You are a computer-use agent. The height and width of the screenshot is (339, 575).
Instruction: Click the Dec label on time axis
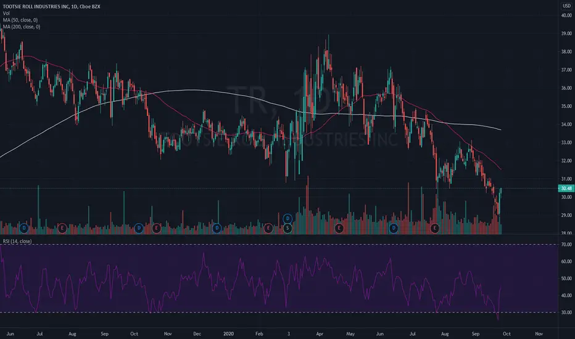[197, 334]
